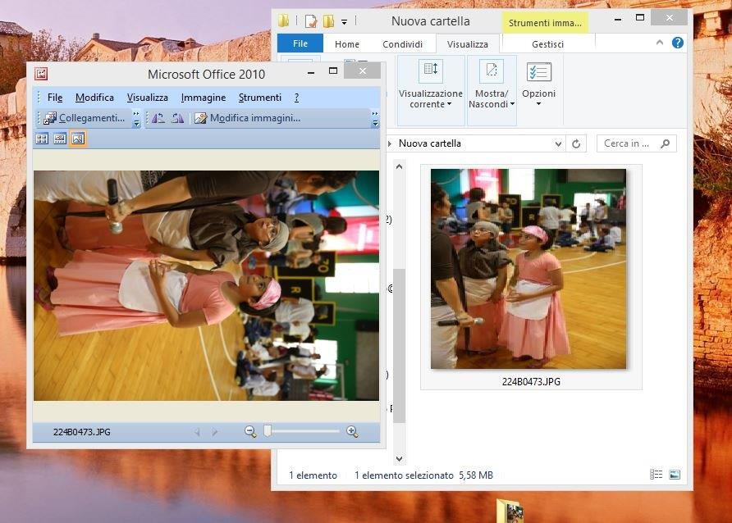Rotate image right icon
732x523 pixels.
pos(177,118)
